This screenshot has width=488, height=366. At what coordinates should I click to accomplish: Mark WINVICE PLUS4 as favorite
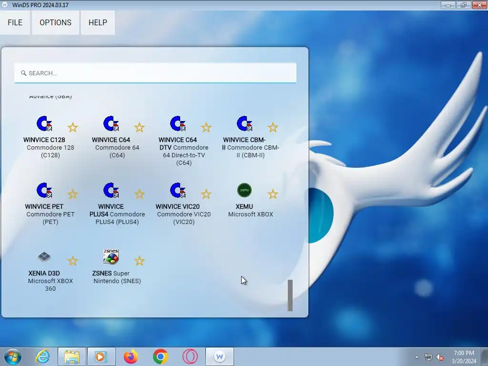tap(140, 194)
